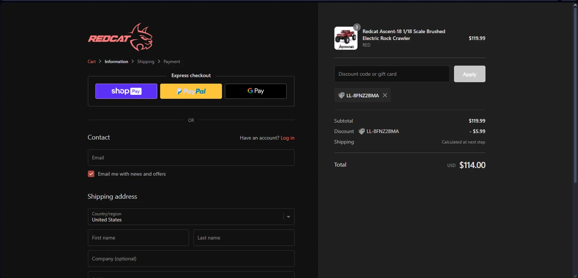Click the - $5.99 discount value

pos(477,132)
